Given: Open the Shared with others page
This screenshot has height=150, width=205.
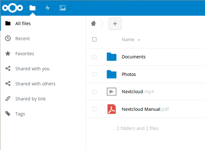Looking at the screenshot, I should (x=35, y=84).
